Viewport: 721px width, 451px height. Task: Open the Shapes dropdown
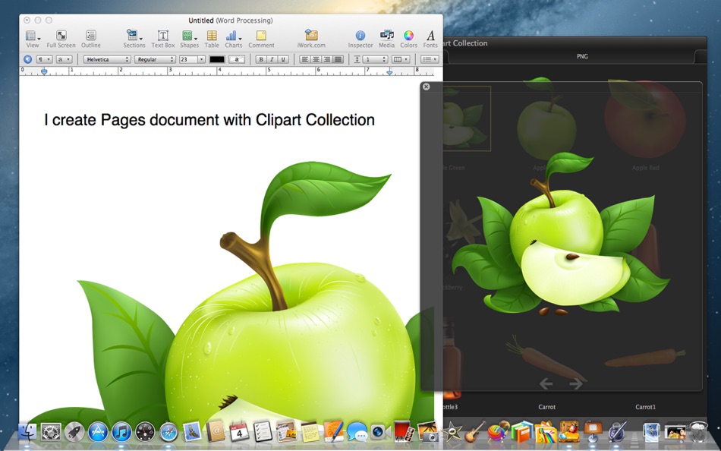189,39
